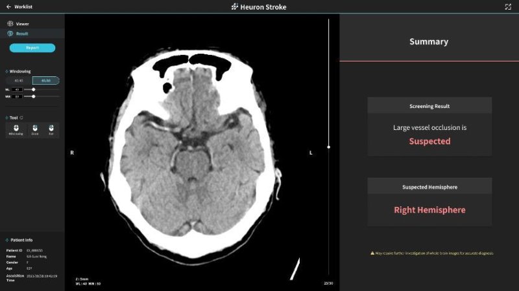Click the Heuron Stroke logo icon
Image resolution: width=519 pixels, height=291 pixels.
click(235, 7)
